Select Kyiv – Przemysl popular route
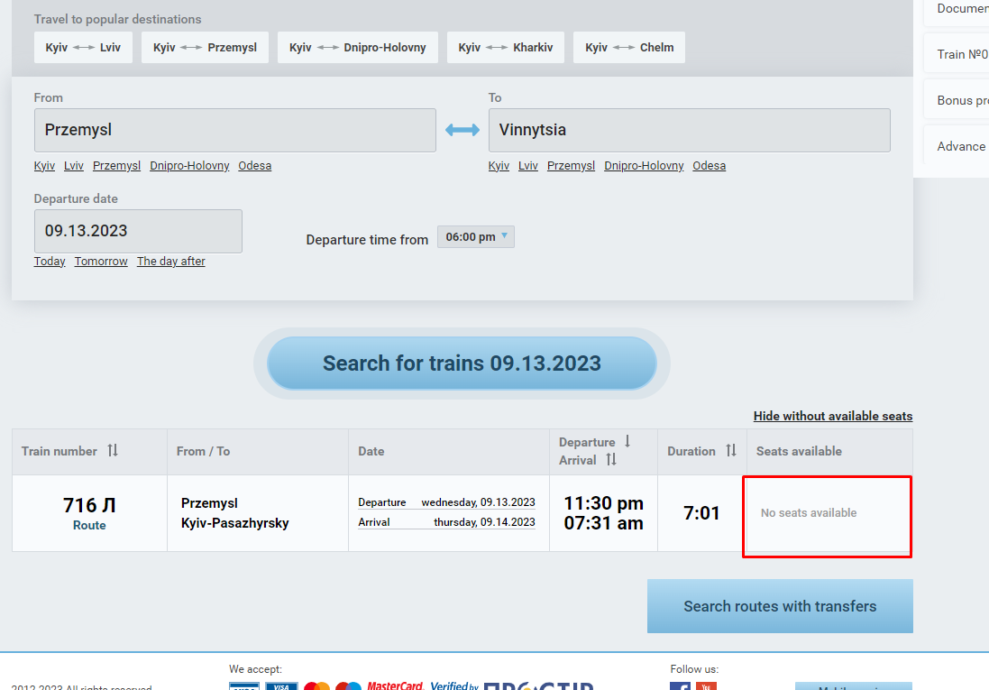Viewport: 989px width, 690px height. click(205, 47)
